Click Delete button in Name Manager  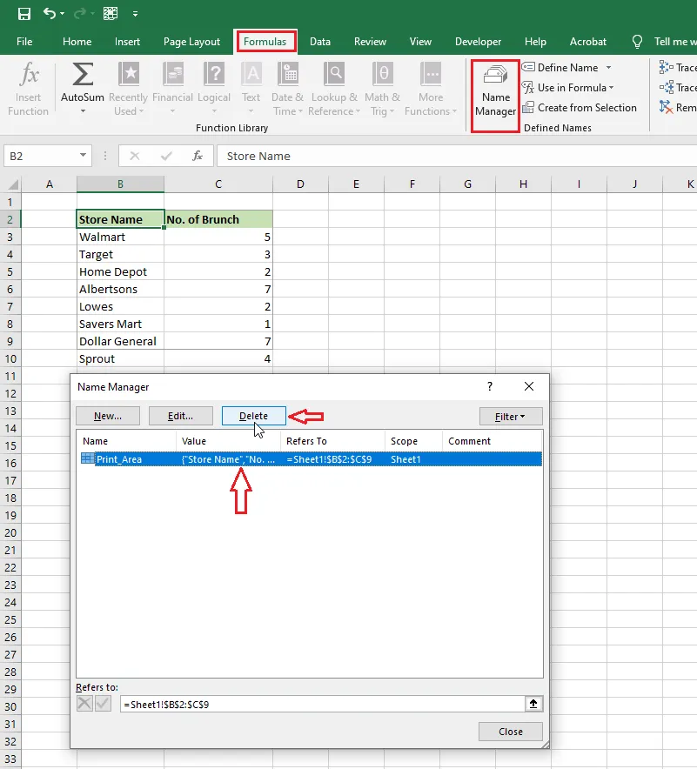pos(253,416)
